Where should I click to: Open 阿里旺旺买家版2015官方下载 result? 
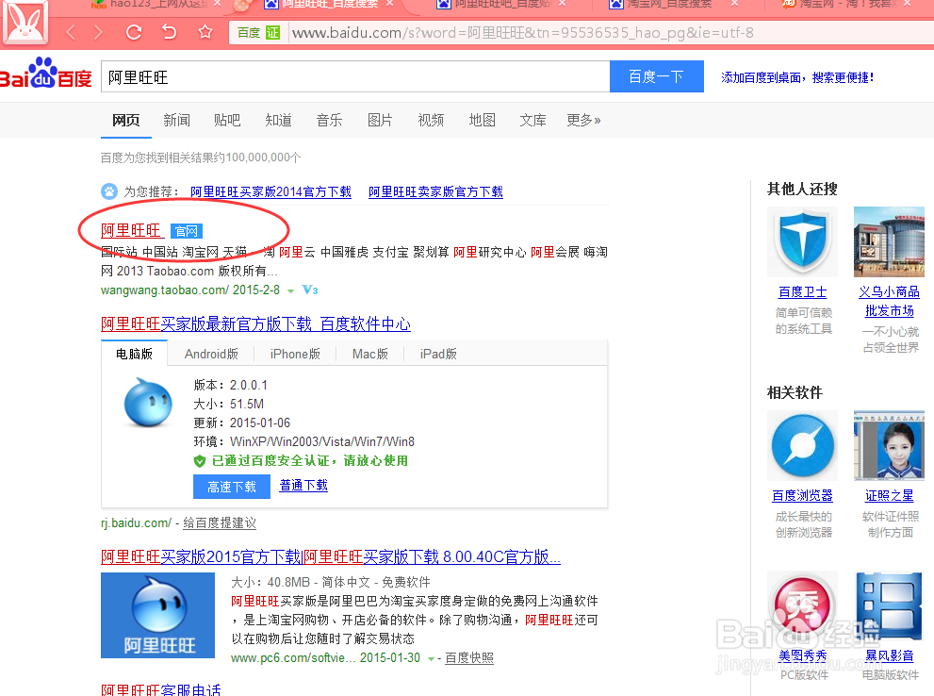pos(331,556)
